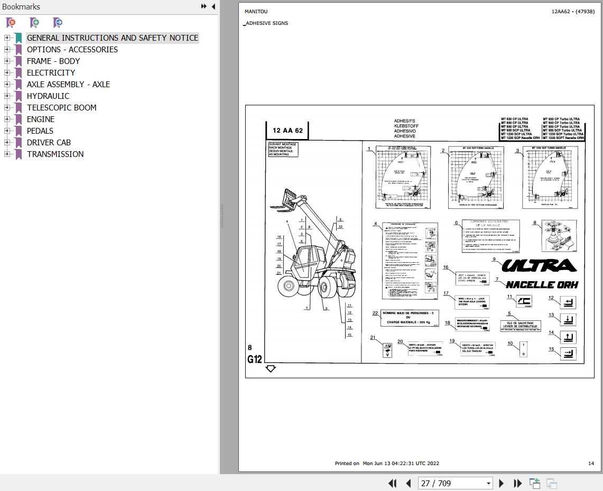Viewport: 603px width, 491px height.
Task: Jump to HYDRAULIC bookmark
Action: [x=48, y=96]
